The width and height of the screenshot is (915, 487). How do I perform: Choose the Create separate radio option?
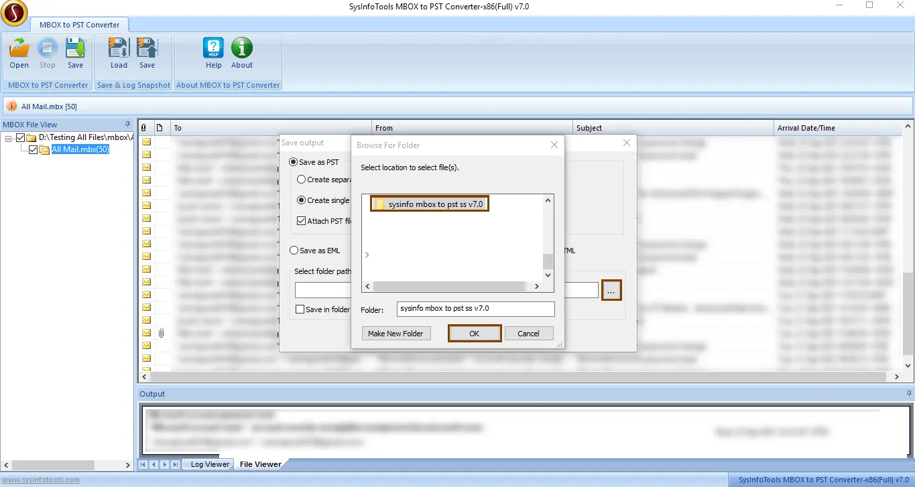[302, 180]
